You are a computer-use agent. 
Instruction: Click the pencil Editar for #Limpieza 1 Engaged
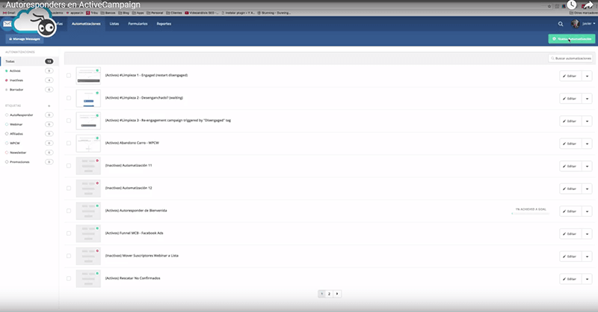click(570, 76)
